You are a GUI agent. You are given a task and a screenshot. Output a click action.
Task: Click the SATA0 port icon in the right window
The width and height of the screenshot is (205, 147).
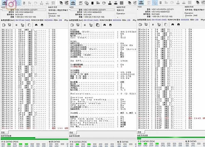[141, 3]
